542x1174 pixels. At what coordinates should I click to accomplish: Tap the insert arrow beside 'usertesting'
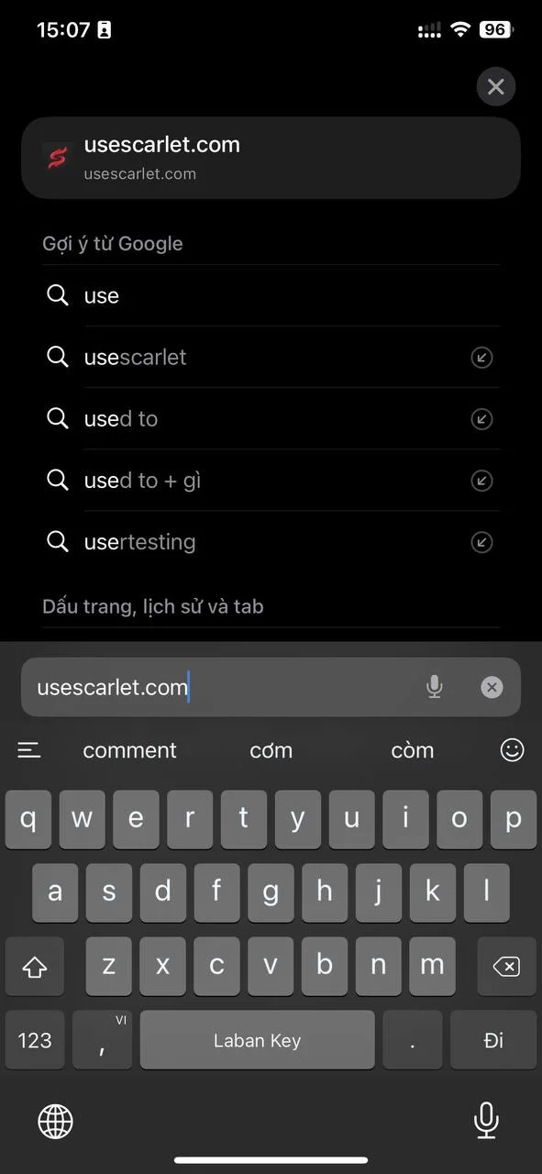tap(482, 542)
